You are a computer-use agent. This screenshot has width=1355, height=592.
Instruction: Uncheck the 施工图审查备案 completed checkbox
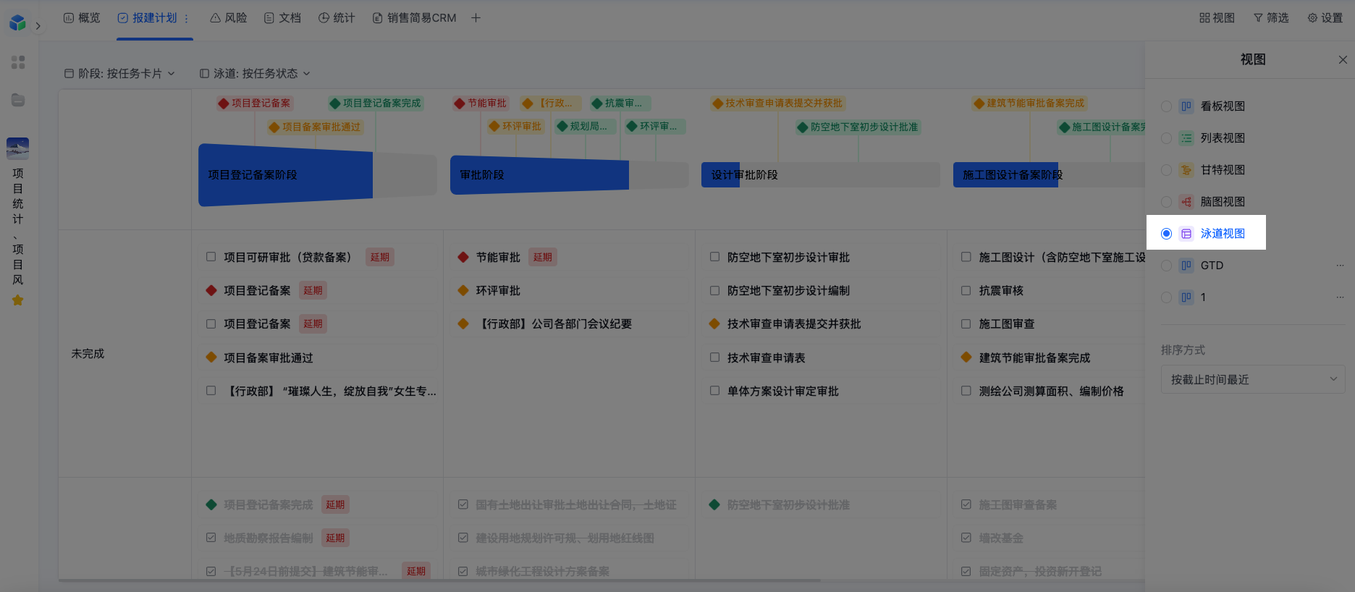click(x=966, y=504)
